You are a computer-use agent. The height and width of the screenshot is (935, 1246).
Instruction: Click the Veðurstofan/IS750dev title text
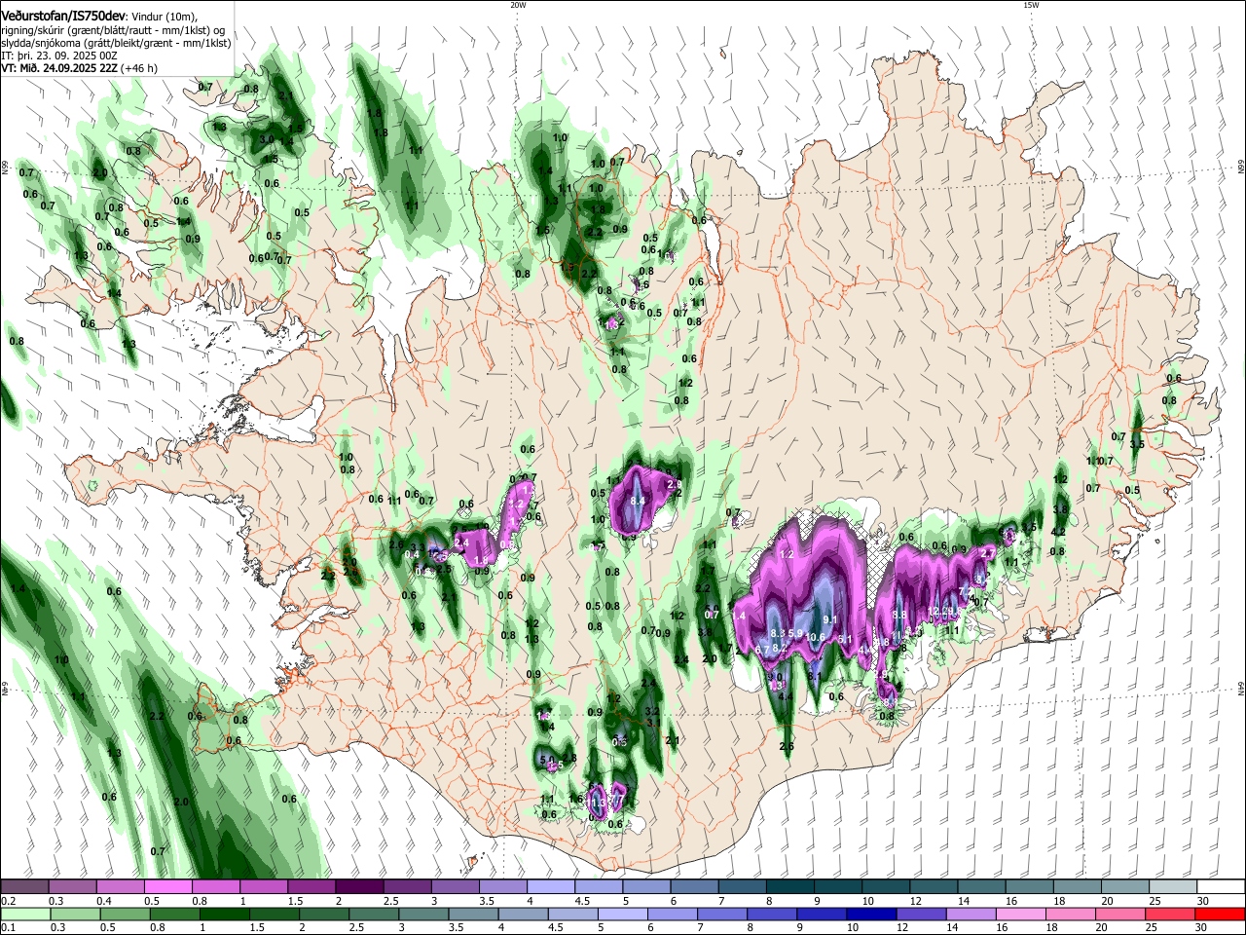pyautogui.click(x=63, y=16)
